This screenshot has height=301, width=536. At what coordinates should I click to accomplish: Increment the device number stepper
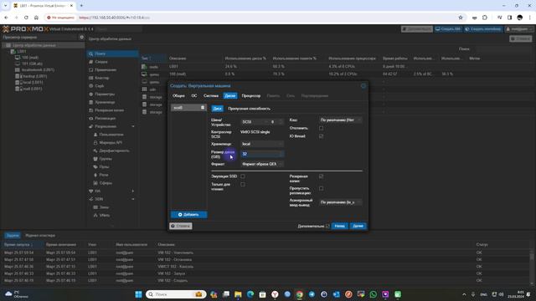pos(281,120)
